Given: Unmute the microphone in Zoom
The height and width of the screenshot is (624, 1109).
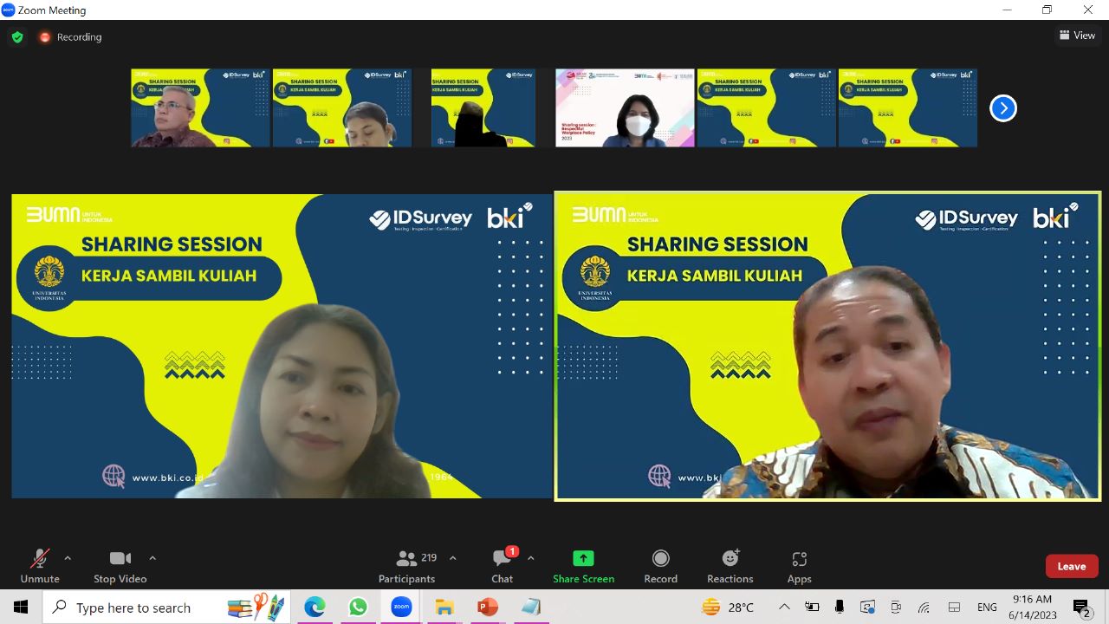Looking at the screenshot, I should pos(40,567).
